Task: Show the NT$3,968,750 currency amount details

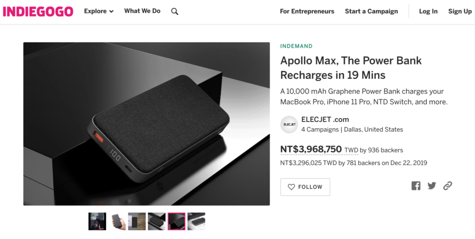Action: coord(311,150)
